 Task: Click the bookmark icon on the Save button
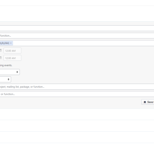(145, 102)
